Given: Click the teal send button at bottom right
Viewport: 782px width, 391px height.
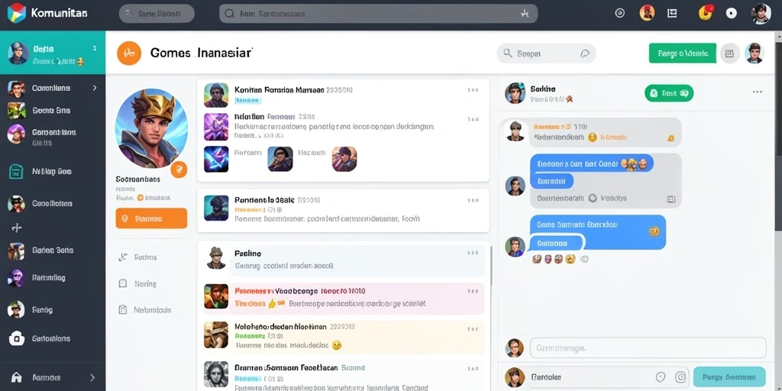Looking at the screenshot, I should [729, 377].
